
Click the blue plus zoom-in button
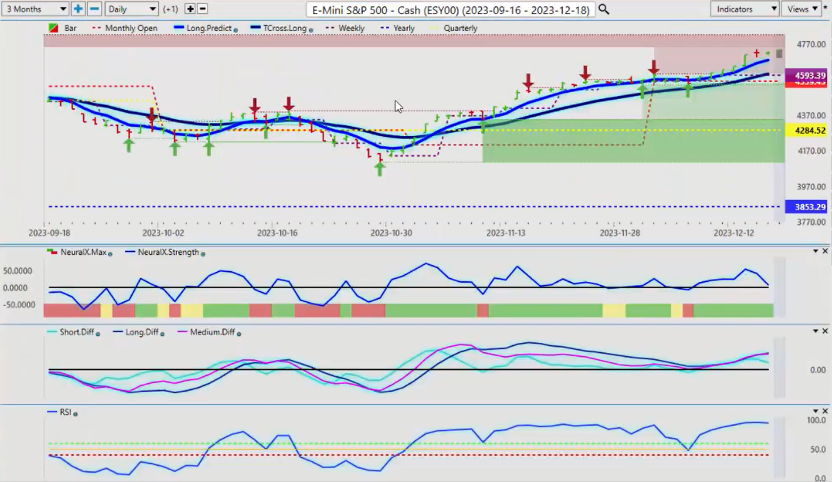click(78, 9)
